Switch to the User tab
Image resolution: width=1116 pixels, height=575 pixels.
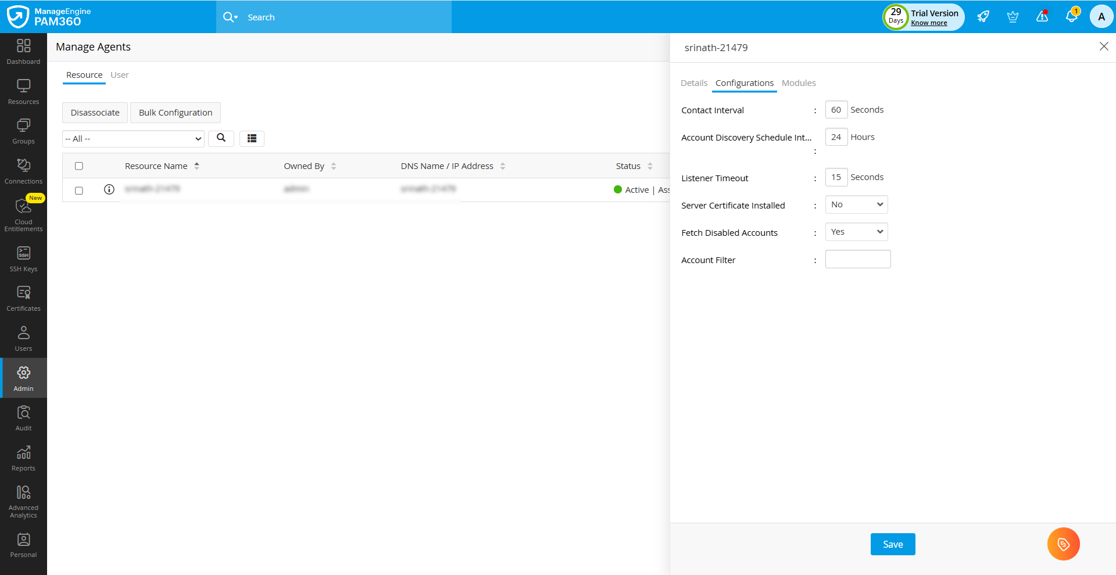(119, 75)
